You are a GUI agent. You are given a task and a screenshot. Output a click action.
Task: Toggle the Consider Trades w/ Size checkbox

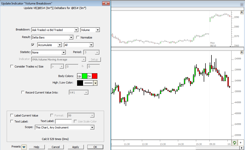pos(12,66)
